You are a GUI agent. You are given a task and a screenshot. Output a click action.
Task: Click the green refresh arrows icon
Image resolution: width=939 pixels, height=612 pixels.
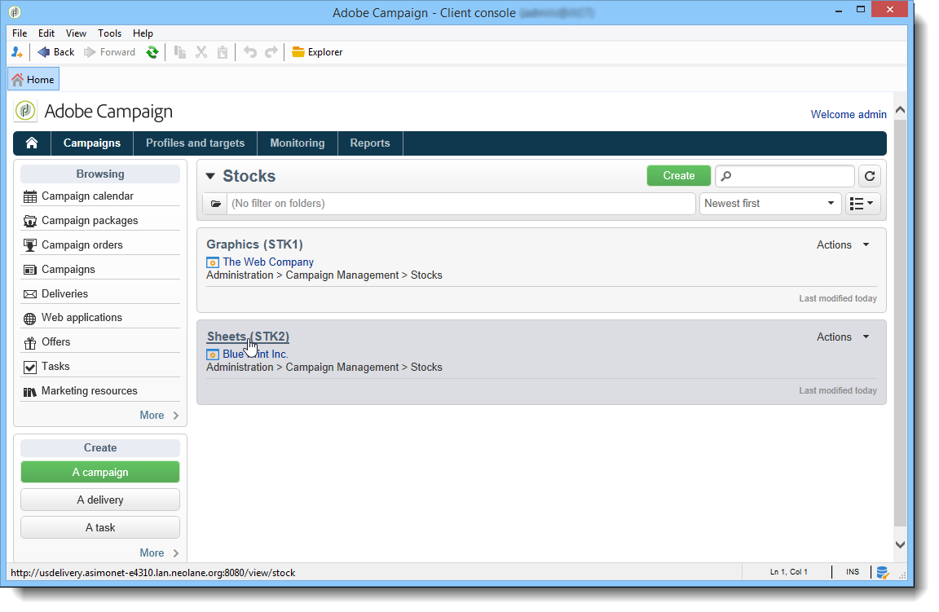(x=152, y=52)
